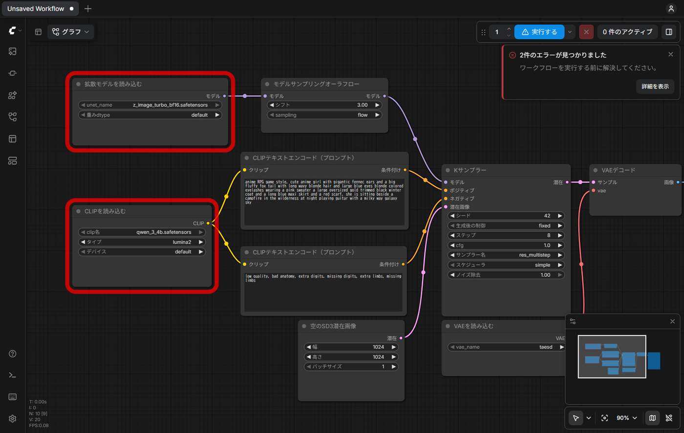Viewport: 684px width, 433px height.
Task: Select the Unsaved Workflow tab
Action: tap(40, 9)
